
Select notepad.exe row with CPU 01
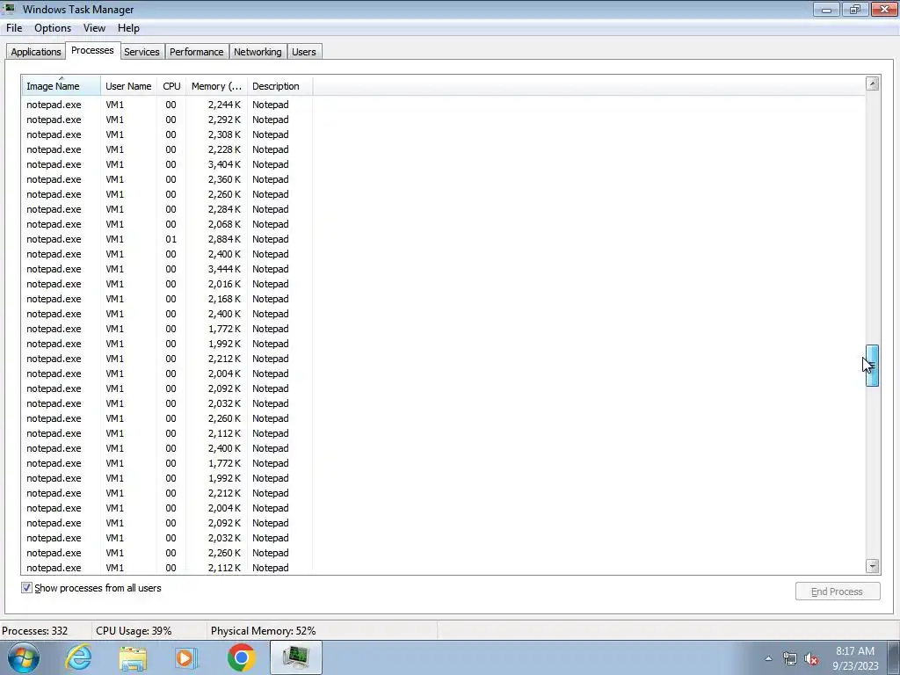167,239
